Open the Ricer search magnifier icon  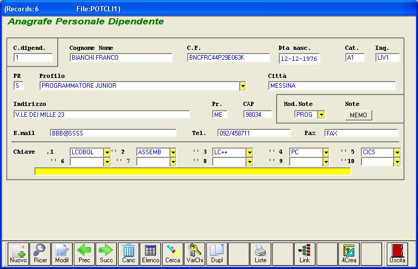[40, 254]
